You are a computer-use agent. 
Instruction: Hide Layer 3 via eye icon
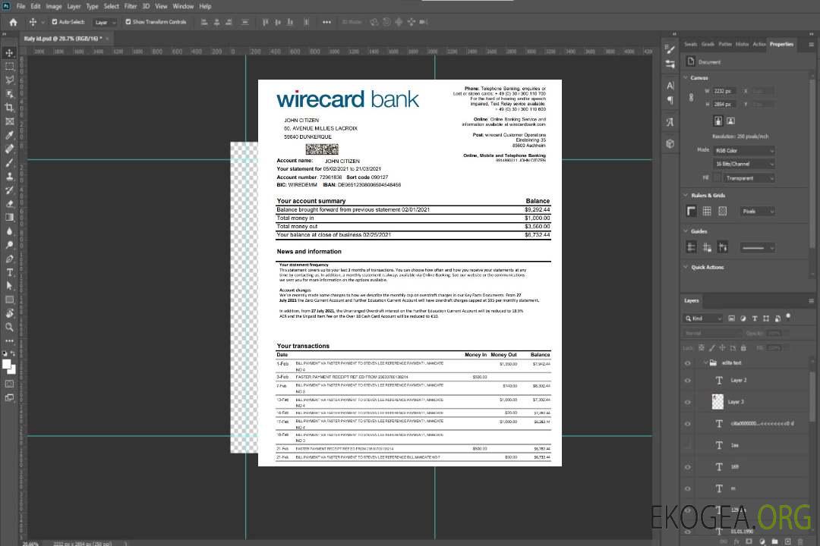click(688, 403)
